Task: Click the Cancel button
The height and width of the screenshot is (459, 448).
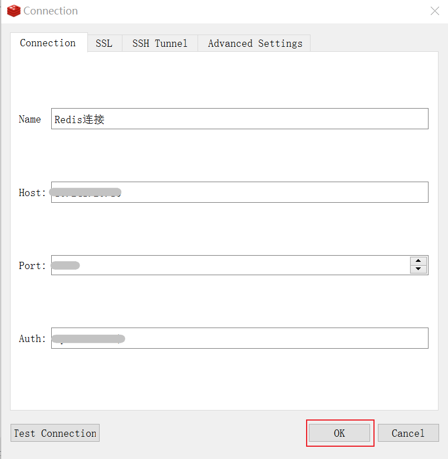Action: click(408, 433)
